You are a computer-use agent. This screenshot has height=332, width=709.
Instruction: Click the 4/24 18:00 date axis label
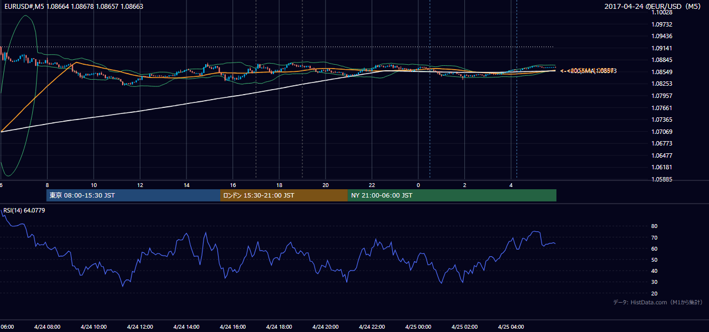pyautogui.click(x=279, y=326)
